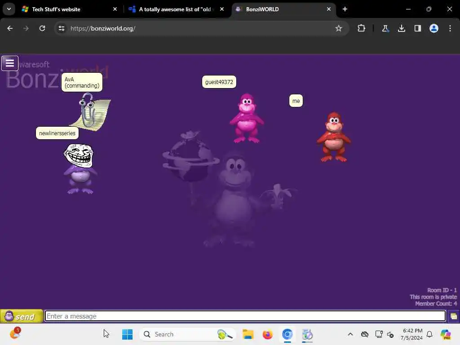Open the BonziWORLD hamburger menu
Viewport: 460px width, 345px height.
pyautogui.click(x=10, y=63)
